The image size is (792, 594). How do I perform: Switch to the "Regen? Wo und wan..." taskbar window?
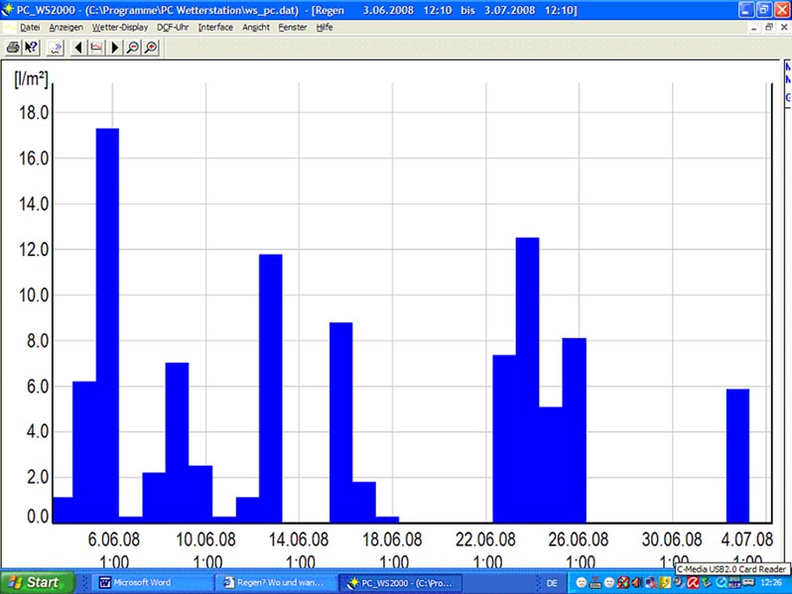[x=278, y=582]
